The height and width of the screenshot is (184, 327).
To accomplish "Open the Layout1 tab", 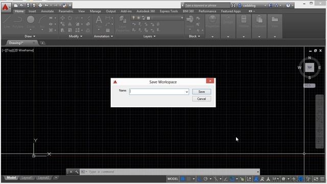I will (x=27, y=178).
